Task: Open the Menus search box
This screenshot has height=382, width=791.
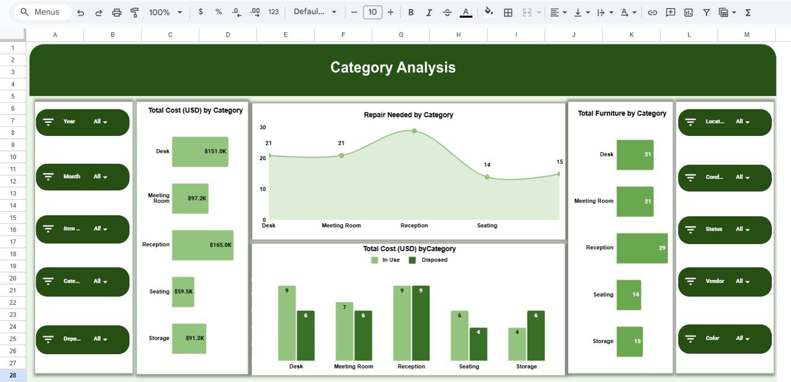Action: 41,11
